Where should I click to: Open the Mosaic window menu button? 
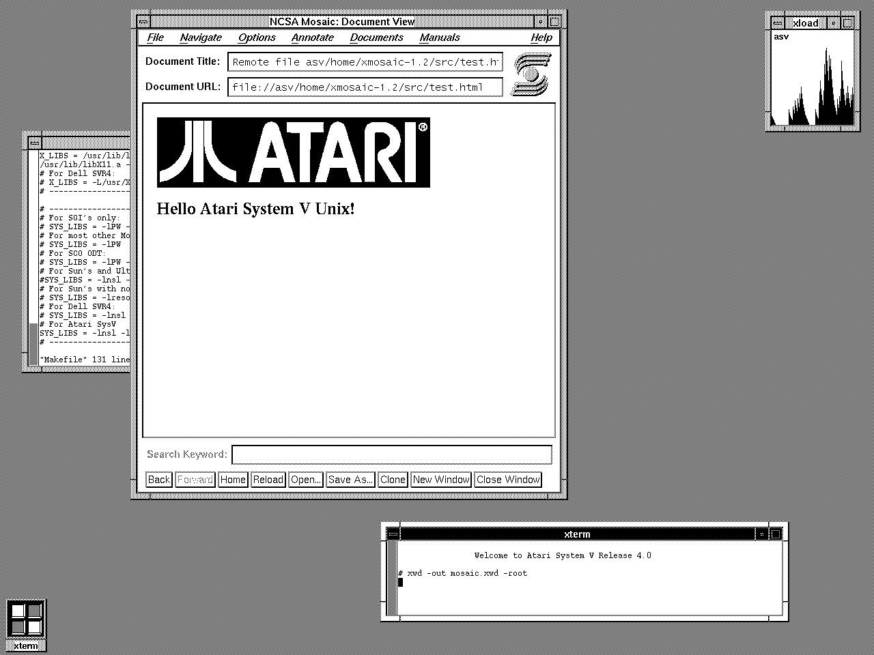click(x=143, y=22)
